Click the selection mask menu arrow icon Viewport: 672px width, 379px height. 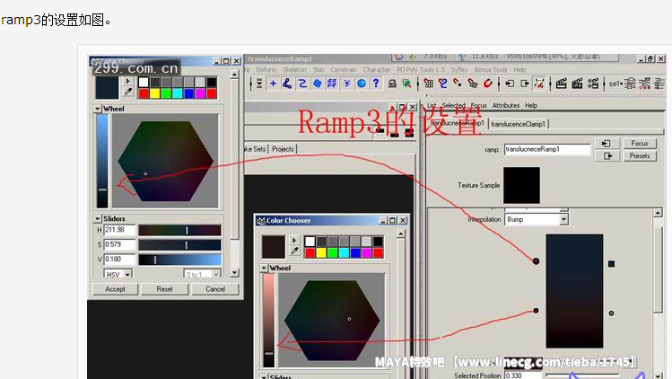259,84
